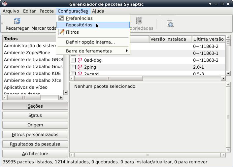Click the toolbar drag handle grip
The width and height of the screenshot is (233, 167).
pos(2,23)
